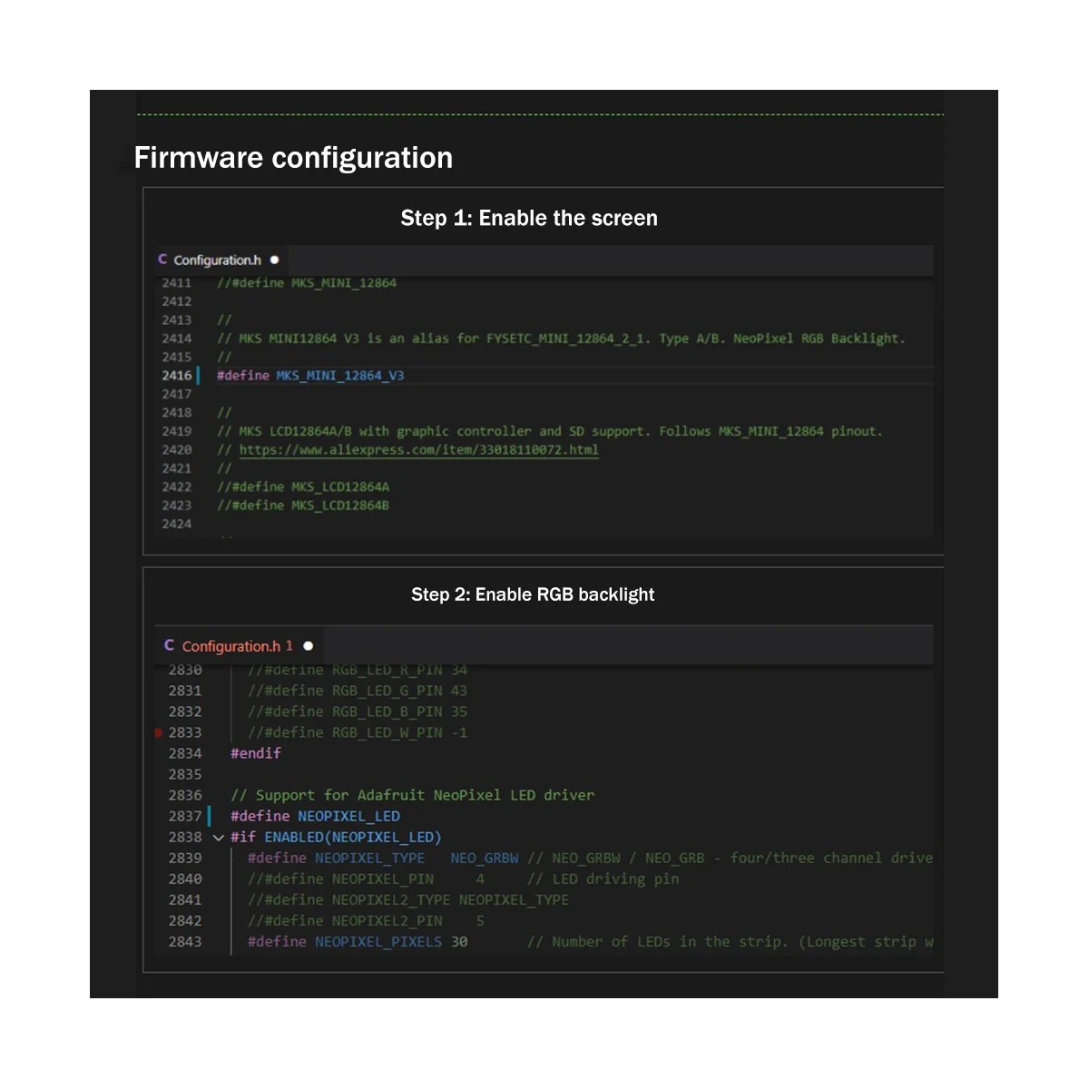This screenshot has width=1089, height=1089.
Task: Click the C file icon on the lower Configuration.h tab
Action: point(169,645)
